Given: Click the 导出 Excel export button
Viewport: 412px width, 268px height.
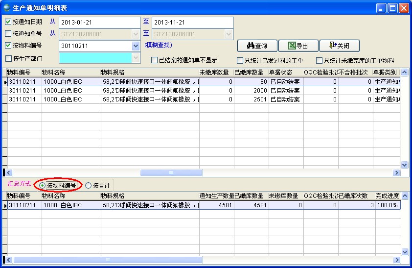Looking at the screenshot, I should pyautogui.click(x=298, y=46).
